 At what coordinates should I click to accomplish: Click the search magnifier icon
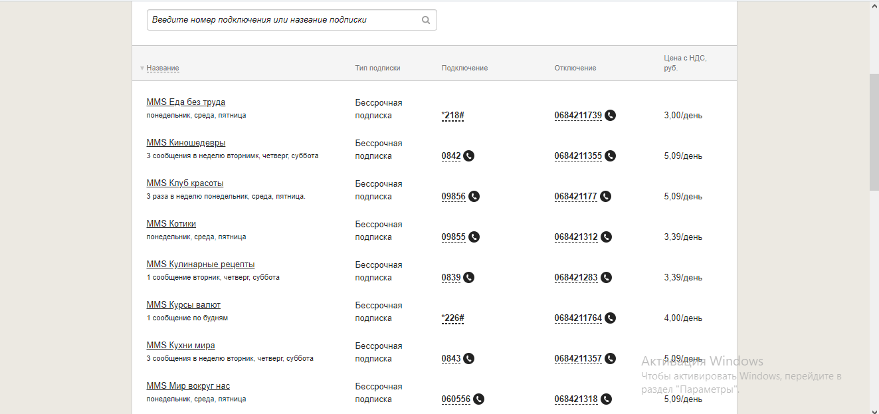click(x=426, y=20)
